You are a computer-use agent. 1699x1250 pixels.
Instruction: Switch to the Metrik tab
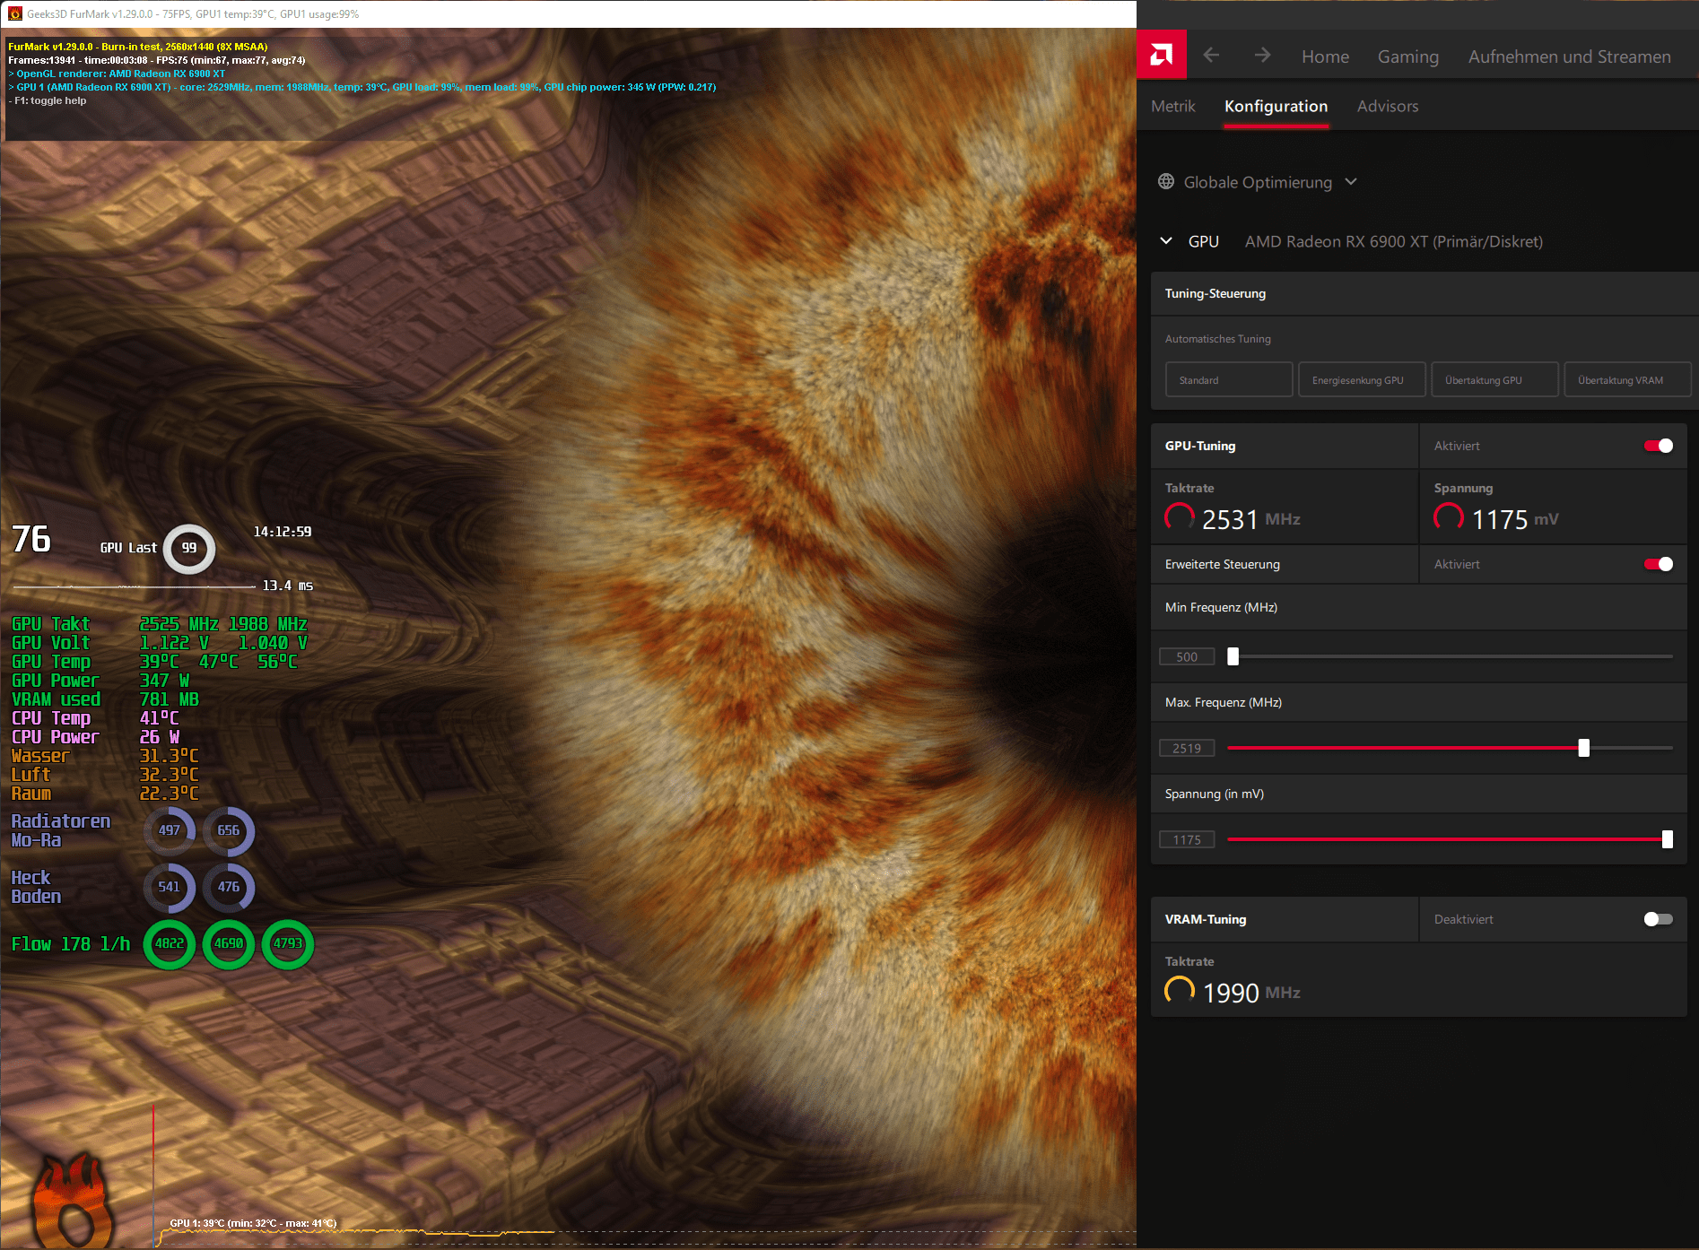[1172, 106]
